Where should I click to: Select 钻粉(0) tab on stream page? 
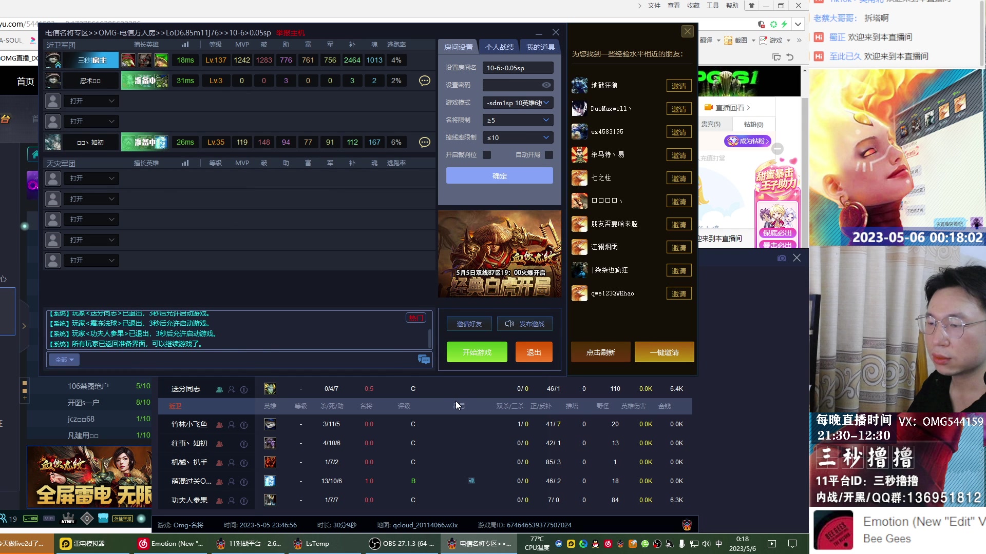[x=753, y=124]
